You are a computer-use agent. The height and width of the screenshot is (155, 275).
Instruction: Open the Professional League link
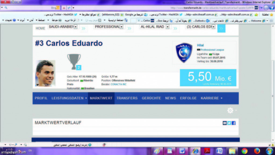(x=212, y=50)
